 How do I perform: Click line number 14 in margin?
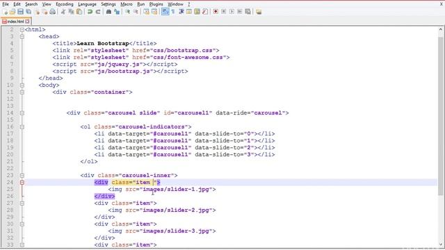[10, 112]
